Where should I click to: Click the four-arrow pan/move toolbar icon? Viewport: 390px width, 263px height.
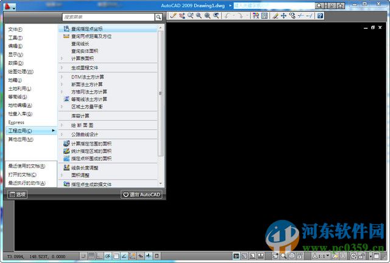click(283, 16)
